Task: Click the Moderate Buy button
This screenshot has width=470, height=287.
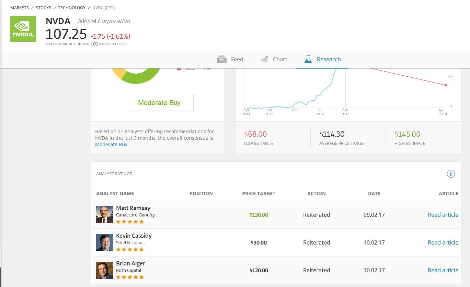Action: coord(159,102)
